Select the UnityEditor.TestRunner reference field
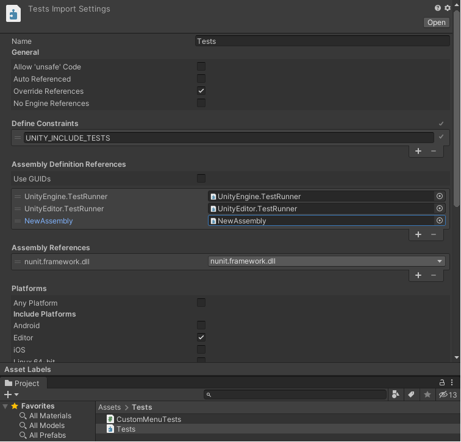The width and height of the screenshot is (461, 442). click(321, 208)
